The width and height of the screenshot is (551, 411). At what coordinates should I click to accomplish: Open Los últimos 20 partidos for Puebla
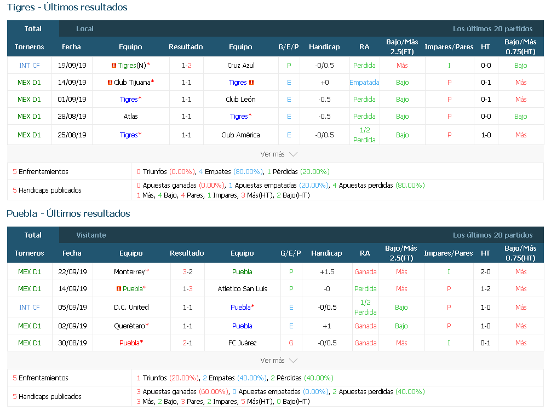(x=492, y=235)
